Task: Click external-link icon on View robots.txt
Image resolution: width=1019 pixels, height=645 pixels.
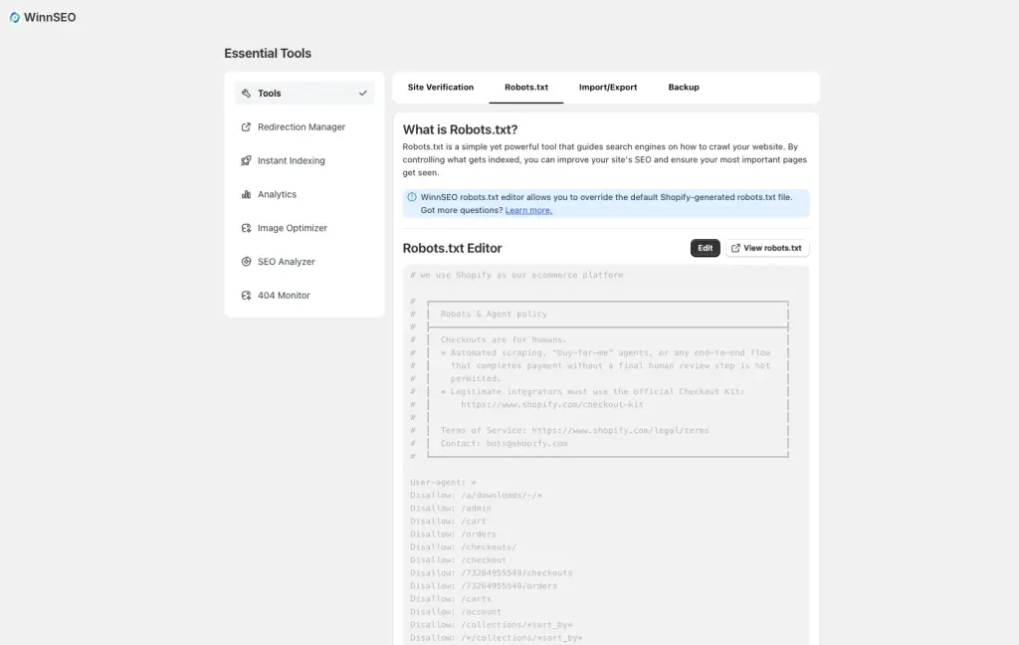Action: pos(735,248)
